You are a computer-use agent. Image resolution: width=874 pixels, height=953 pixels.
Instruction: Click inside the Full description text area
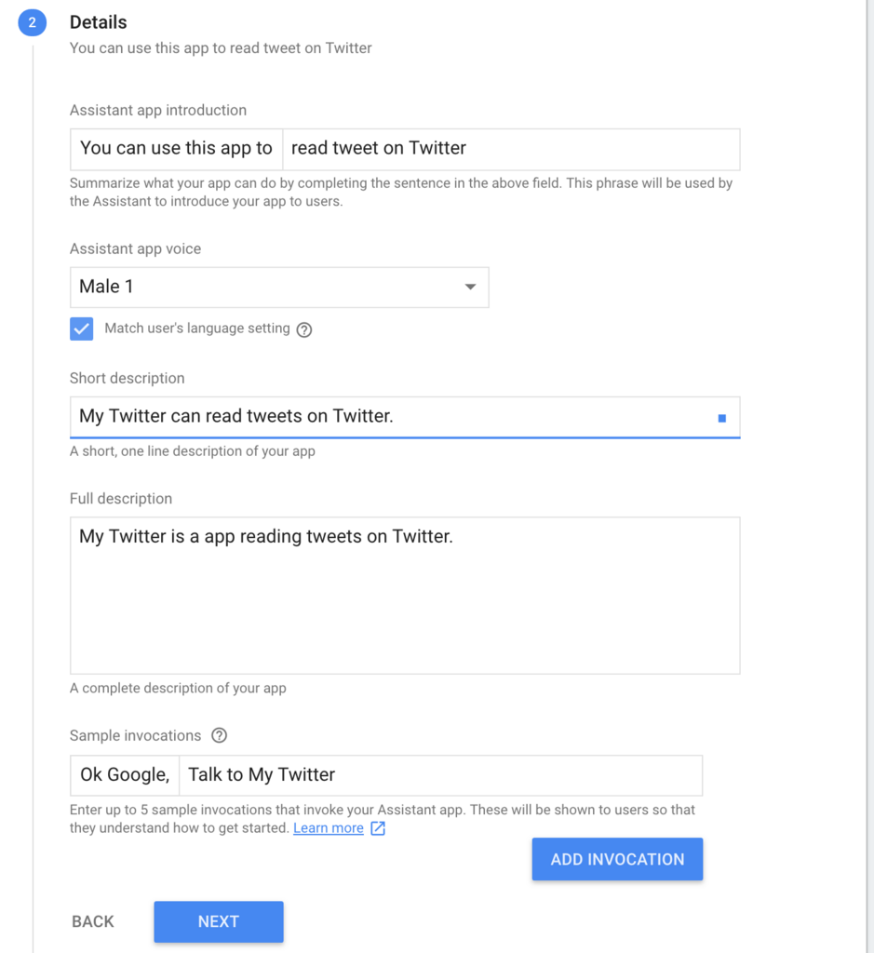405,596
